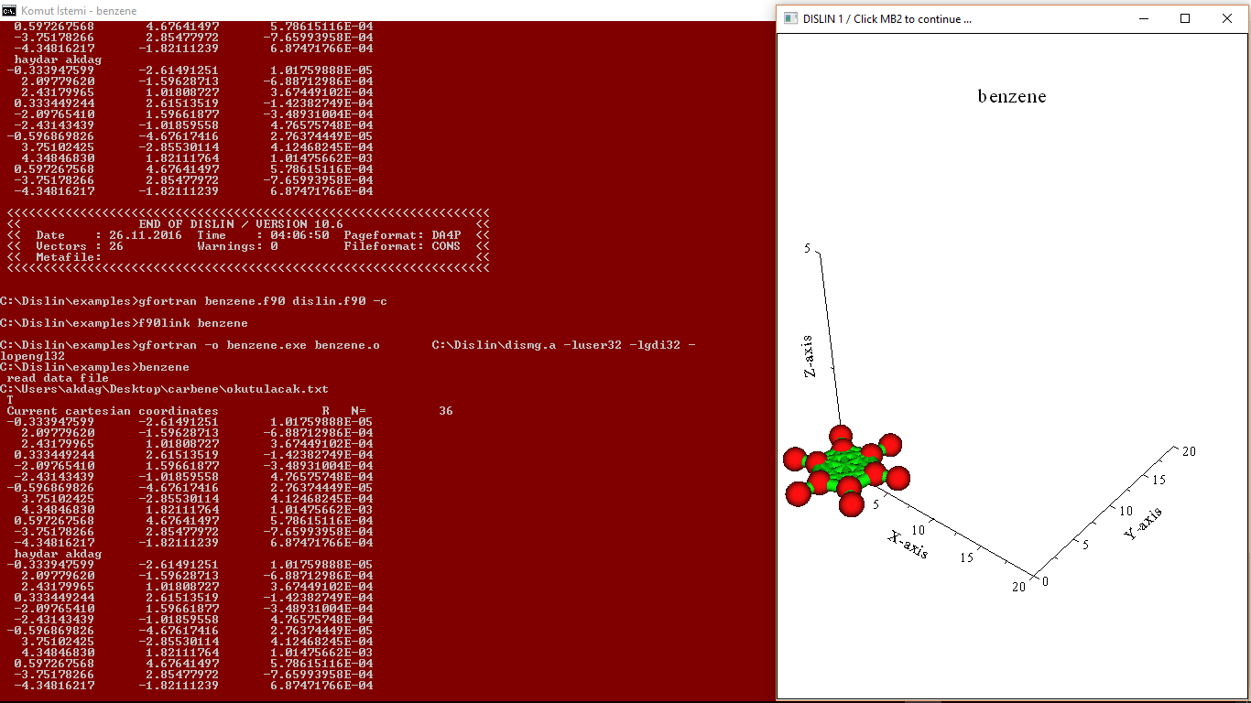Viewport: 1251px width, 703px height.
Task: Click 'END OF DISLIN / VERSION 10.6' console text
Action: pos(240,224)
